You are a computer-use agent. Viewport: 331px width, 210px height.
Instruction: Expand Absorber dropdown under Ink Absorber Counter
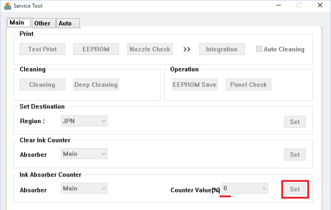(84, 188)
